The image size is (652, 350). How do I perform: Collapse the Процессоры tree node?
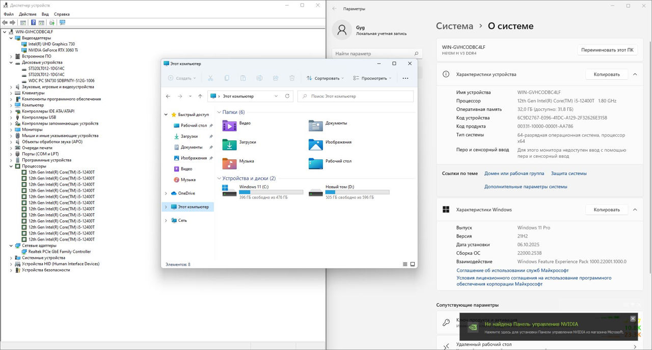tap(11, 166)
